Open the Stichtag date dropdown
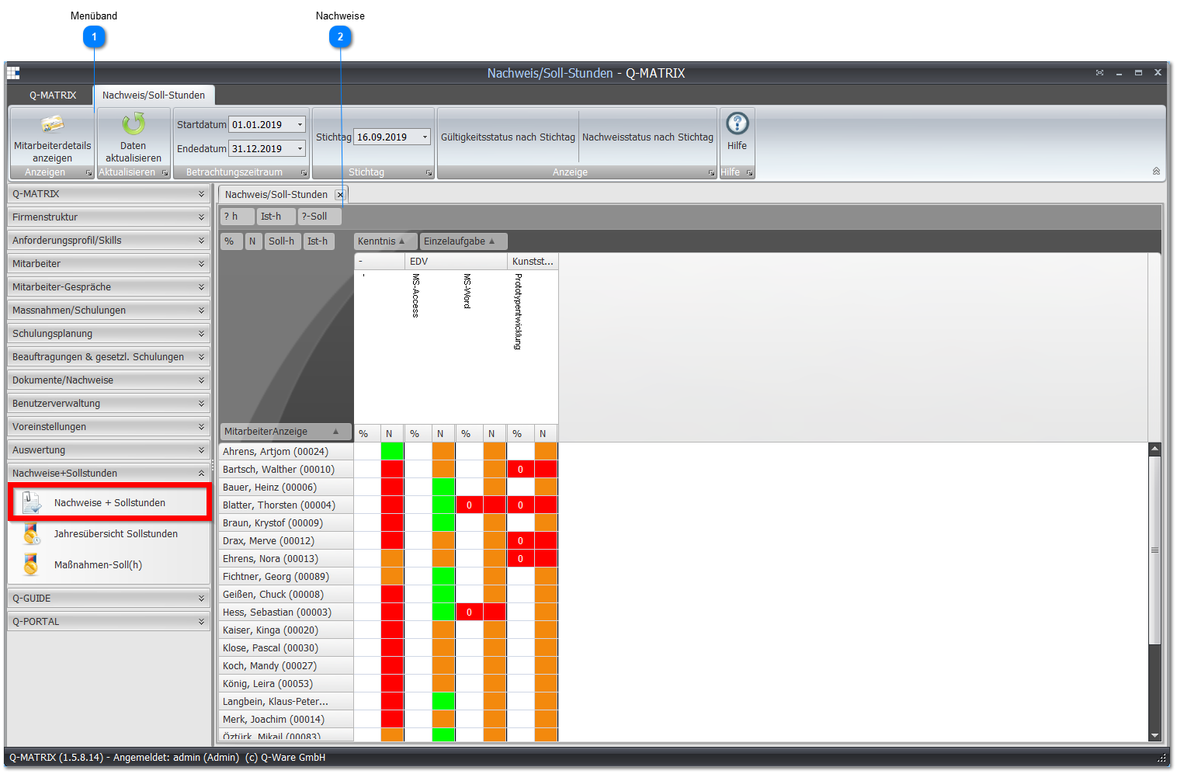The image size is (1177, 774). point(425,137)
